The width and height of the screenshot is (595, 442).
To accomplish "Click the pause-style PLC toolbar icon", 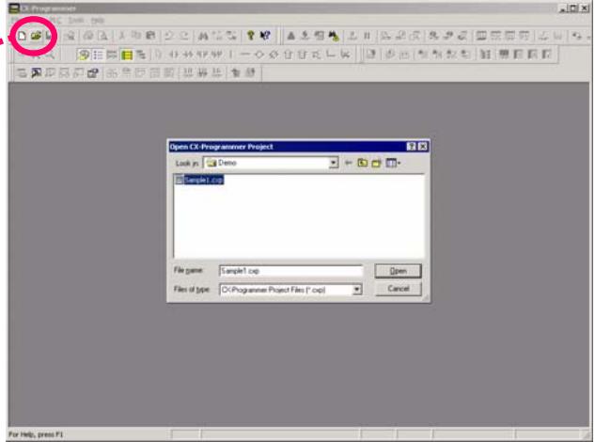I will click(x=367, y=36).
